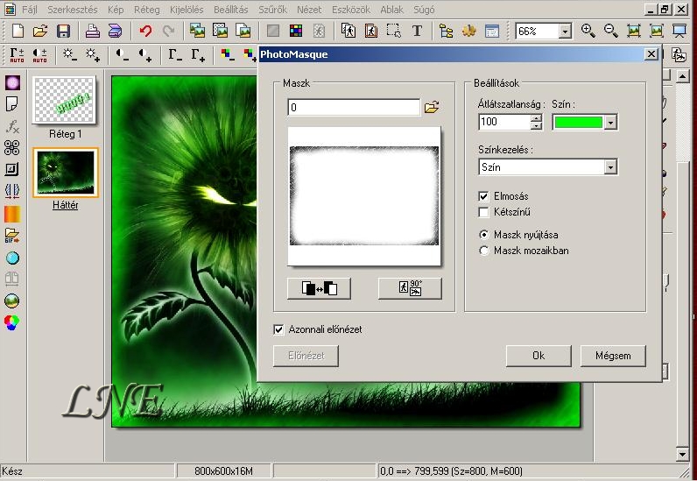
Task: Increase contrast with half-circle plus icon
Action: 145,55
